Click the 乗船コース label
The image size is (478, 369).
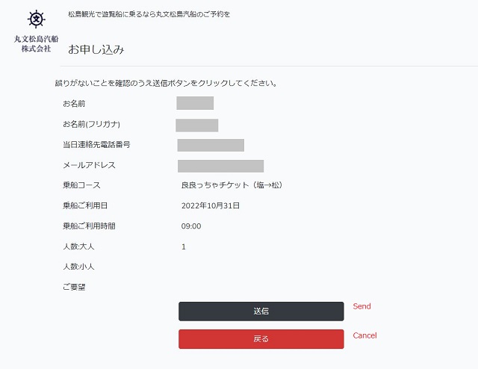(81, 185)
